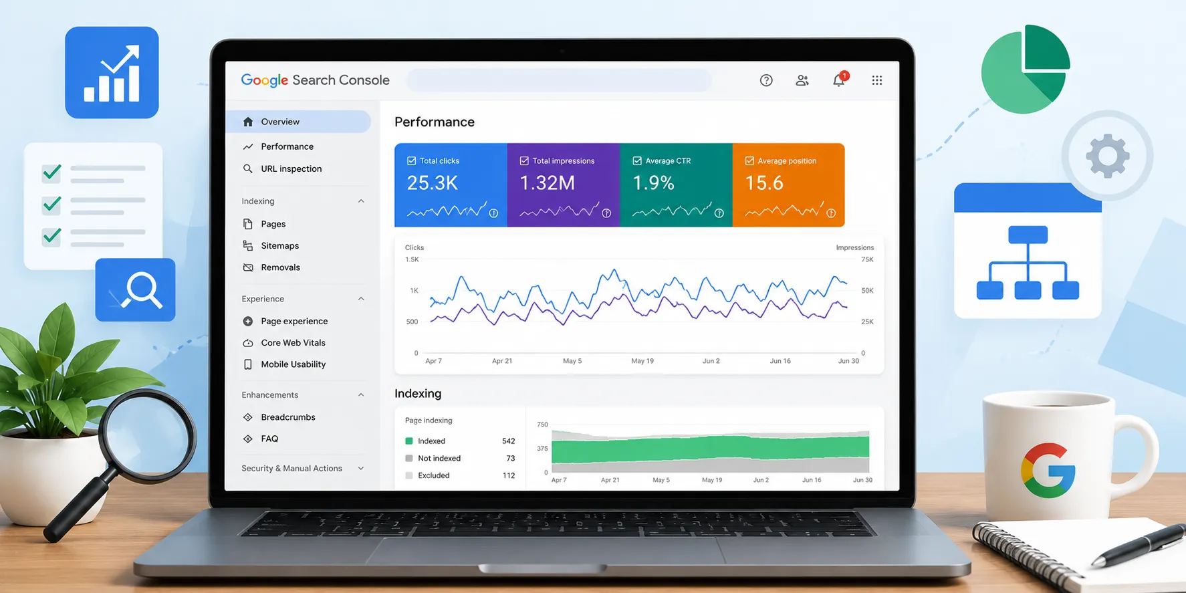The width and height of the screenshot is (1186, 593).
Task: Click the 1.32M total impressions value
Action: point(547,183)
